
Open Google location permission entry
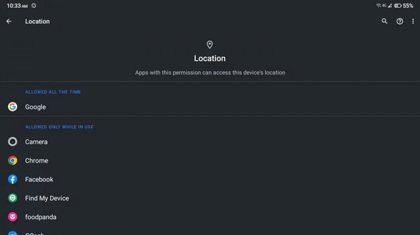(210, 107)
